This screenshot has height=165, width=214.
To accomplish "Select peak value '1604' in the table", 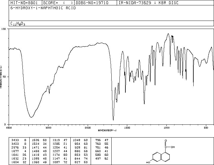I will pyautogui.click(x=15, y=162).
